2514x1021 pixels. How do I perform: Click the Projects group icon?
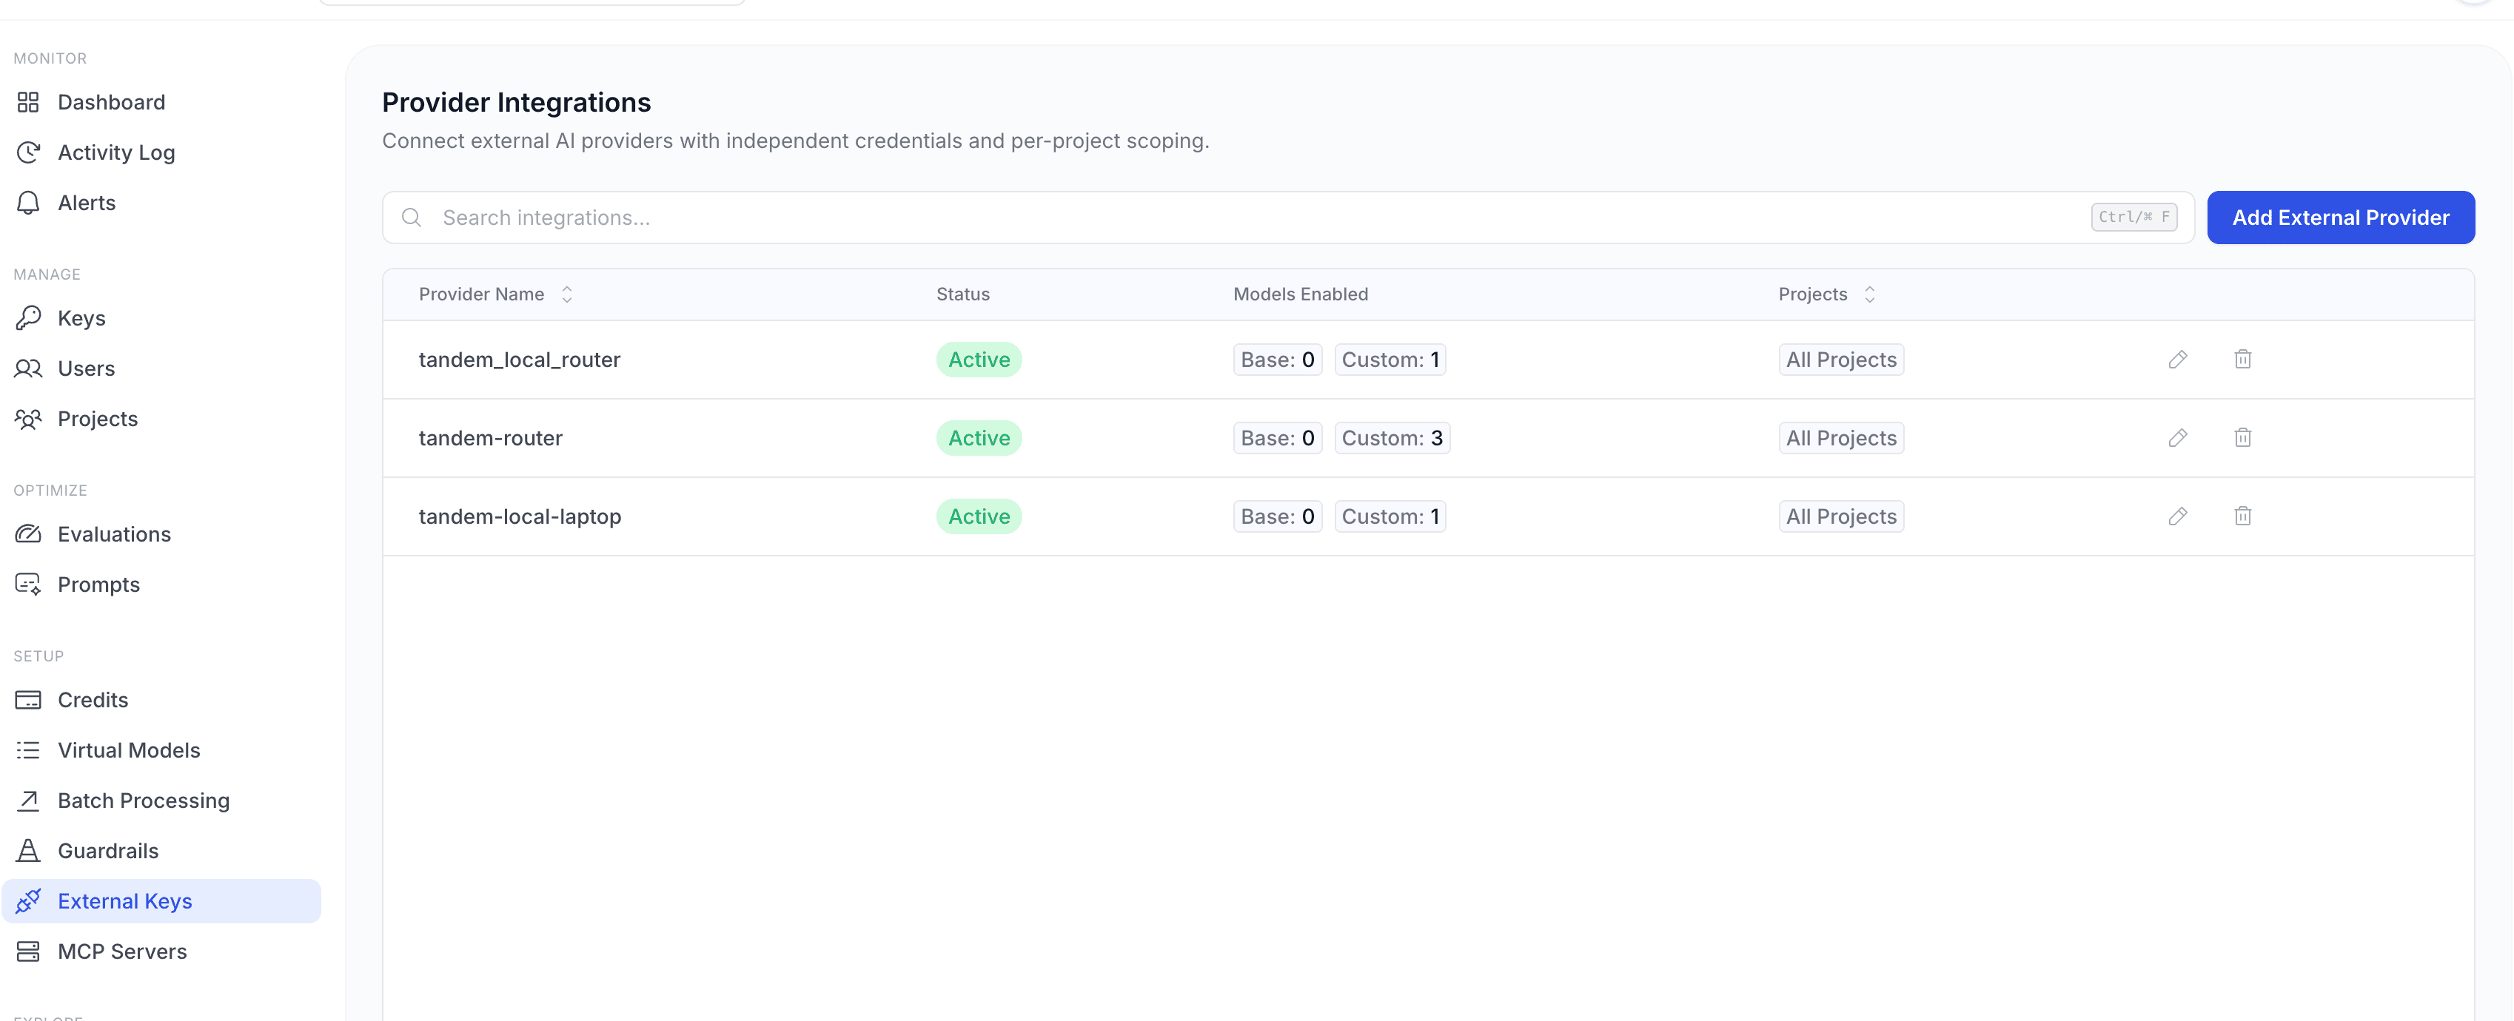[x=28, y=418]
